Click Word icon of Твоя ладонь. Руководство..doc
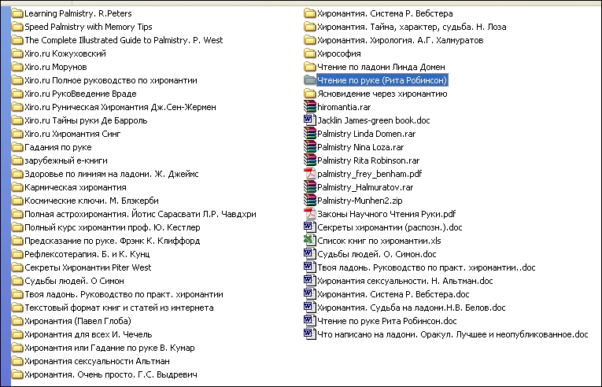This screenshot has height=387, width=602. coord(309,267)
